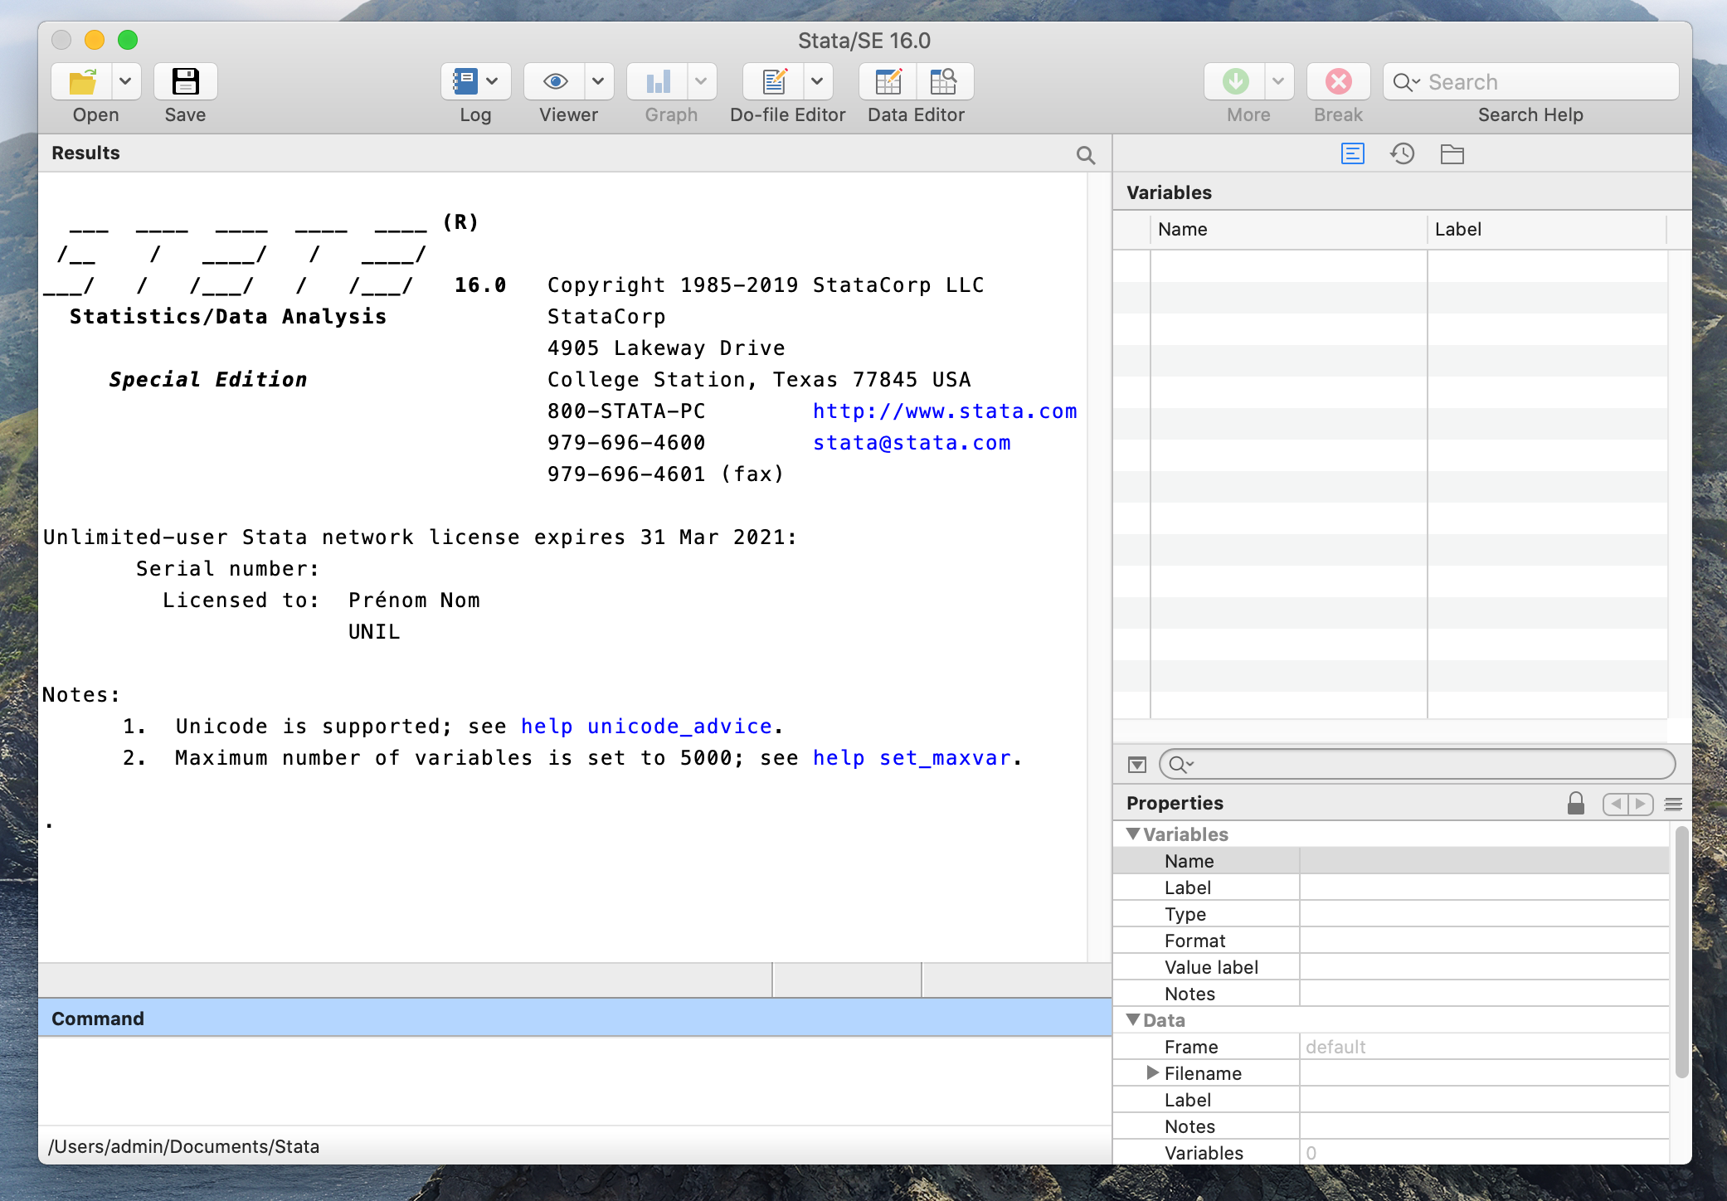This screenshot has width=1727, height=1201.
Task: Collapse the Variables section in Properties
Action: [x=1133, y=834]
